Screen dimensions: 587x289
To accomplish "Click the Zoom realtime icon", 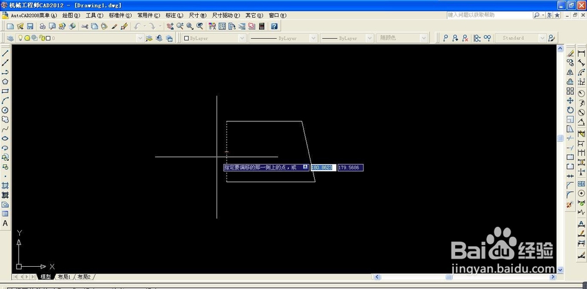I will coord(180,26).
